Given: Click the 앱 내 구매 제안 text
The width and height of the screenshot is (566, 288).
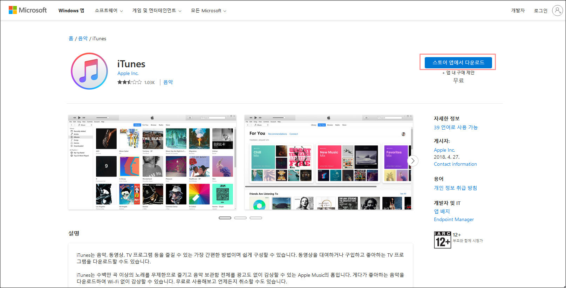Looking at the screenshot, I should [458, 73].
